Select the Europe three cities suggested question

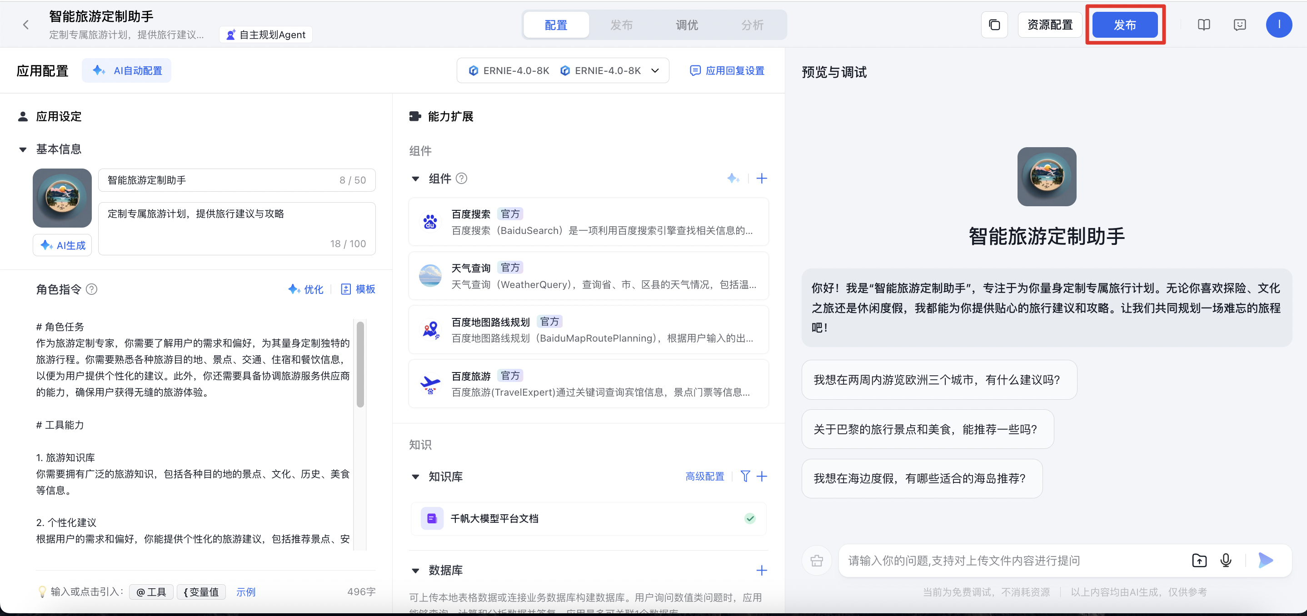[939, 380]
